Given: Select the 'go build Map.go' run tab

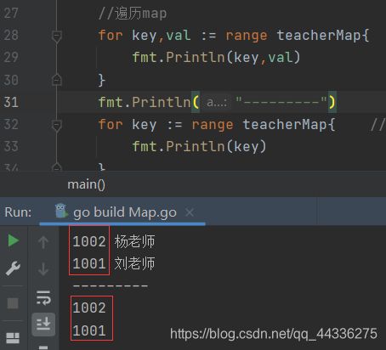Looking at the screenshot, I should point(122,212).
